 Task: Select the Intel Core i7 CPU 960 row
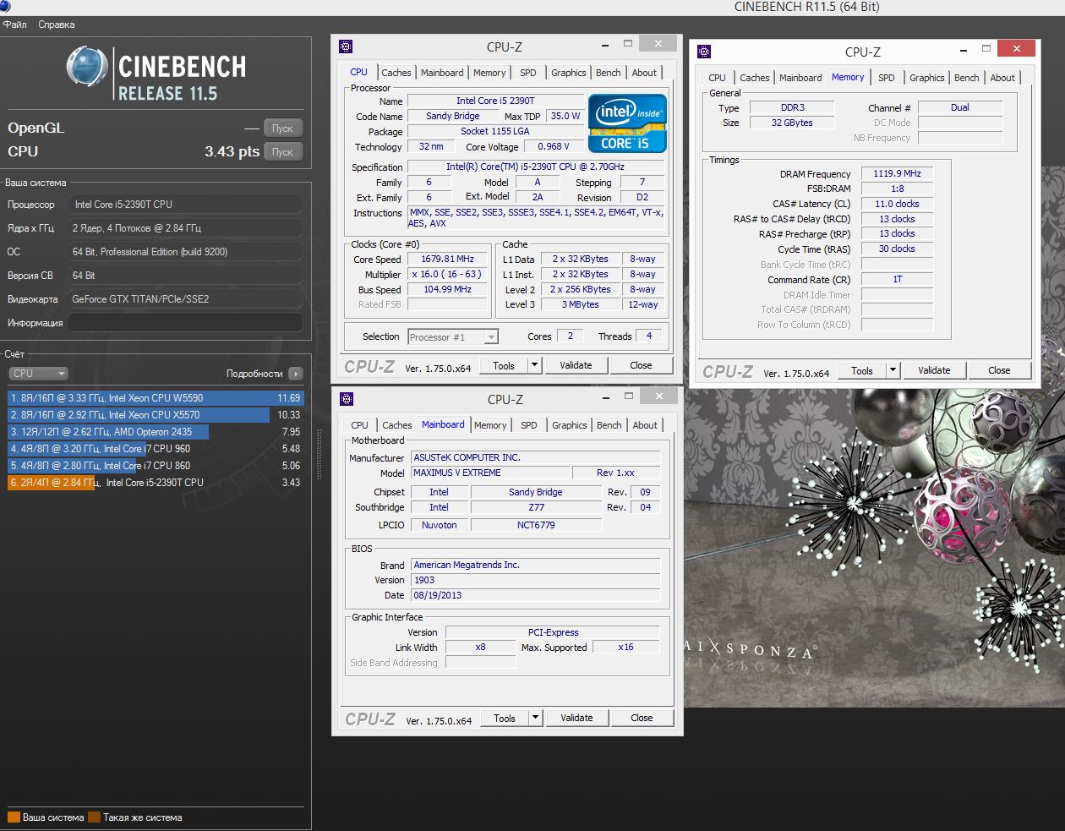[155, 449]
